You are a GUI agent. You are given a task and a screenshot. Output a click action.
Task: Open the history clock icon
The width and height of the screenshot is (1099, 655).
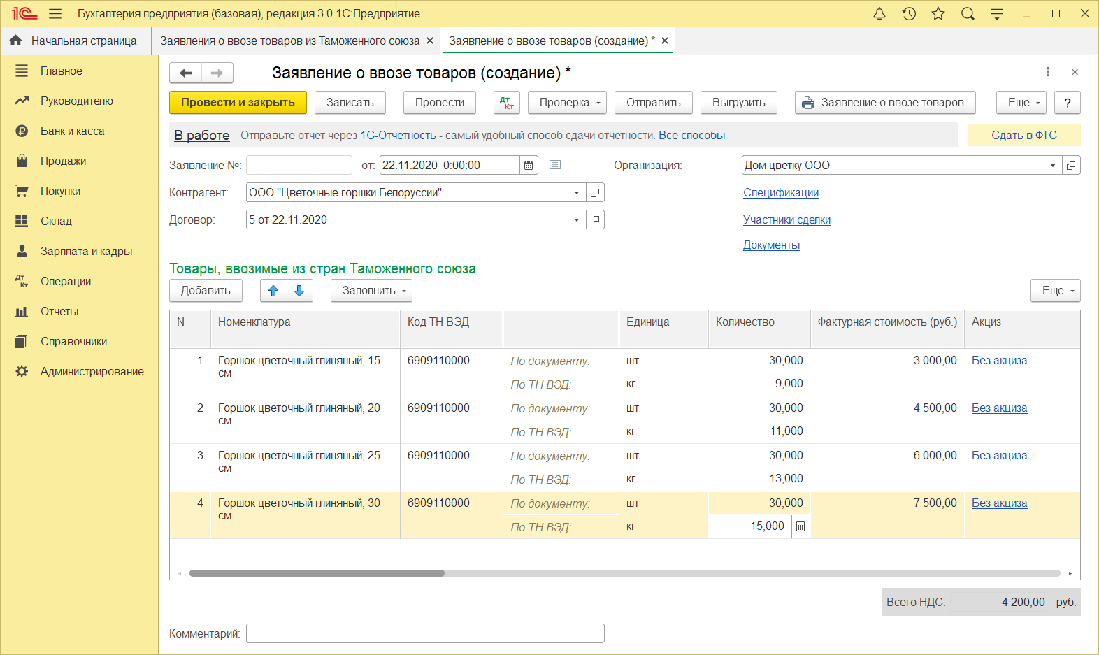click(909, 14)
